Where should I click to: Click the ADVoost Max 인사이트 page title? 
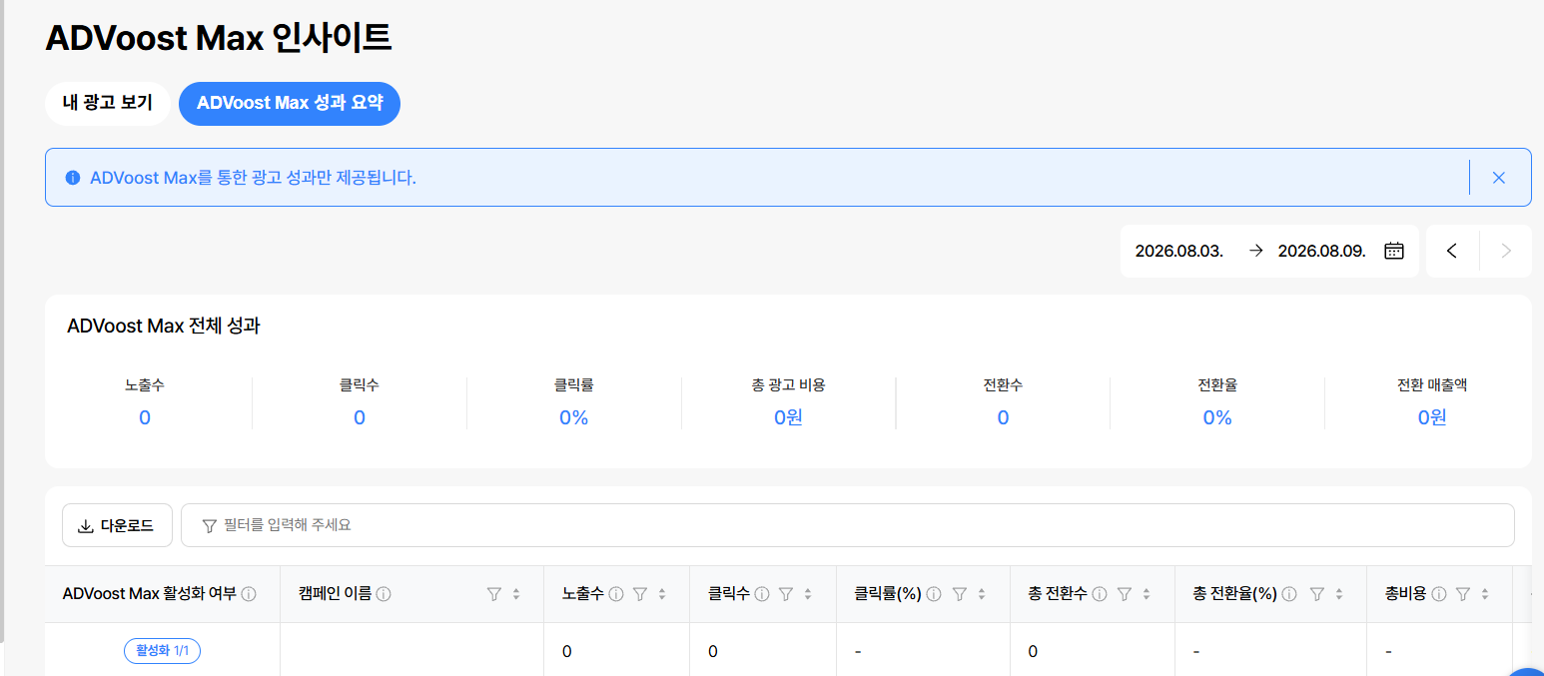pos(219,38)
